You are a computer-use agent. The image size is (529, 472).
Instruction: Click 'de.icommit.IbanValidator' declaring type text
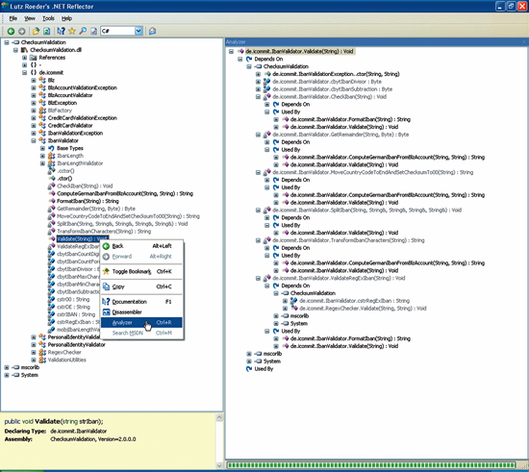click(79, 431)
